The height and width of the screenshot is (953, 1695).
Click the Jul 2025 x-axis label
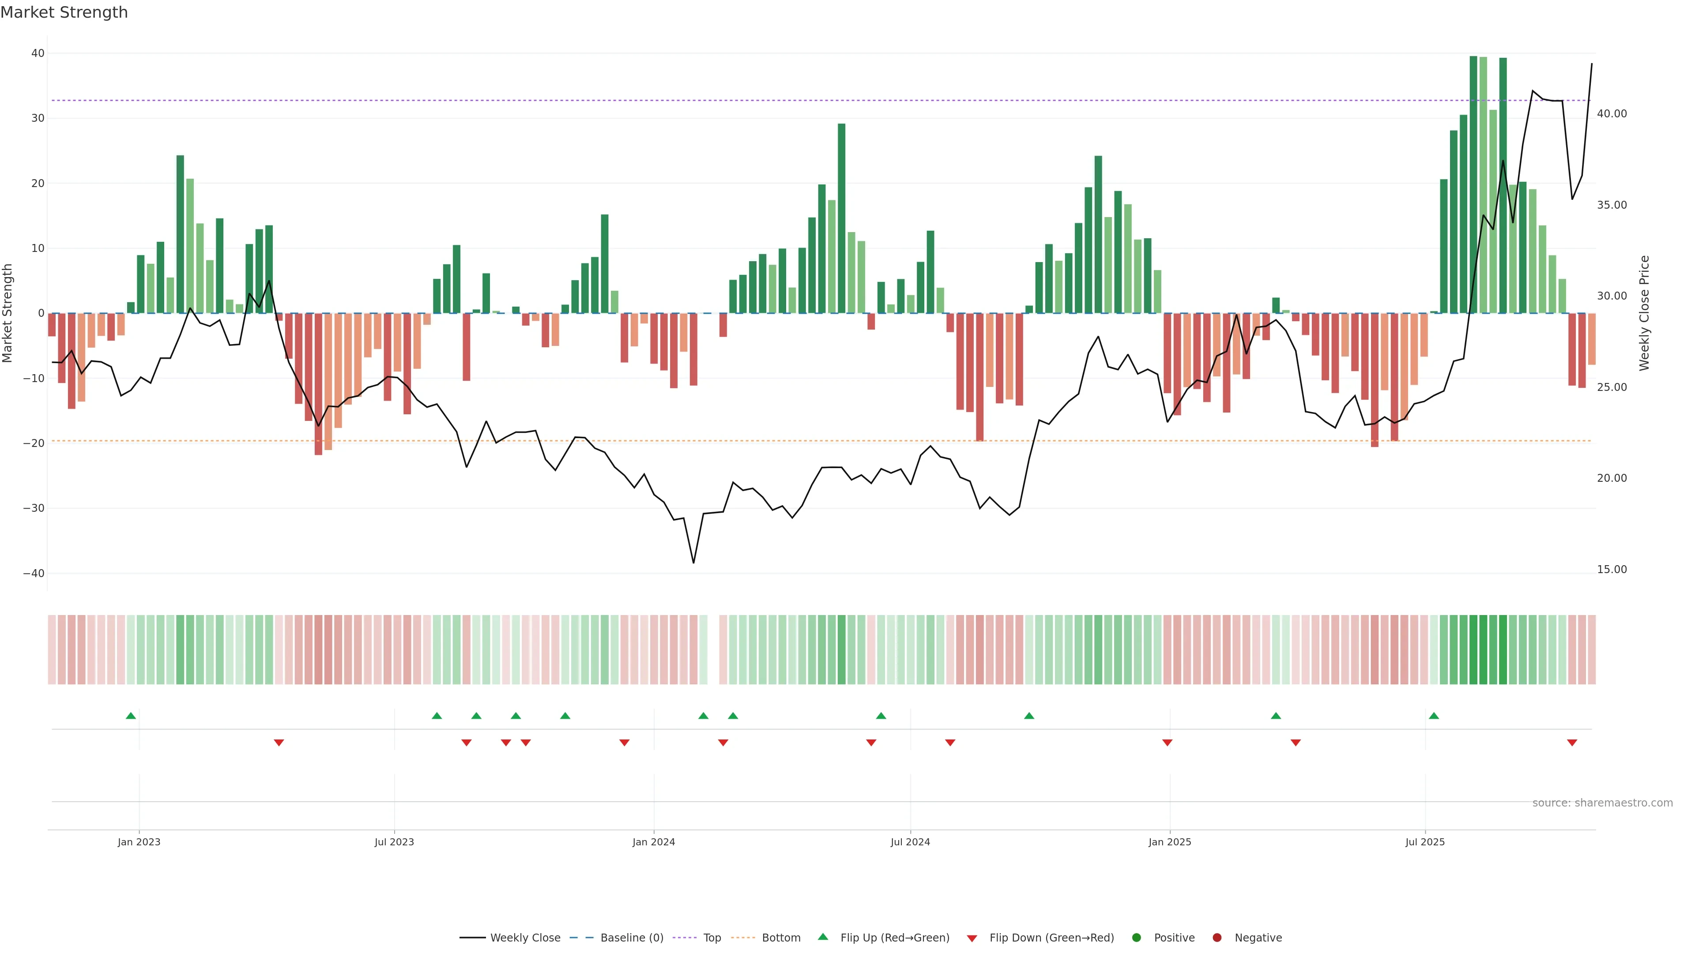tap(1424, 842)
